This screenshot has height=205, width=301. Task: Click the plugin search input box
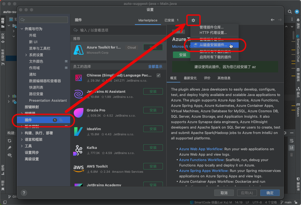pyautogui.click(x=119, y=30)
